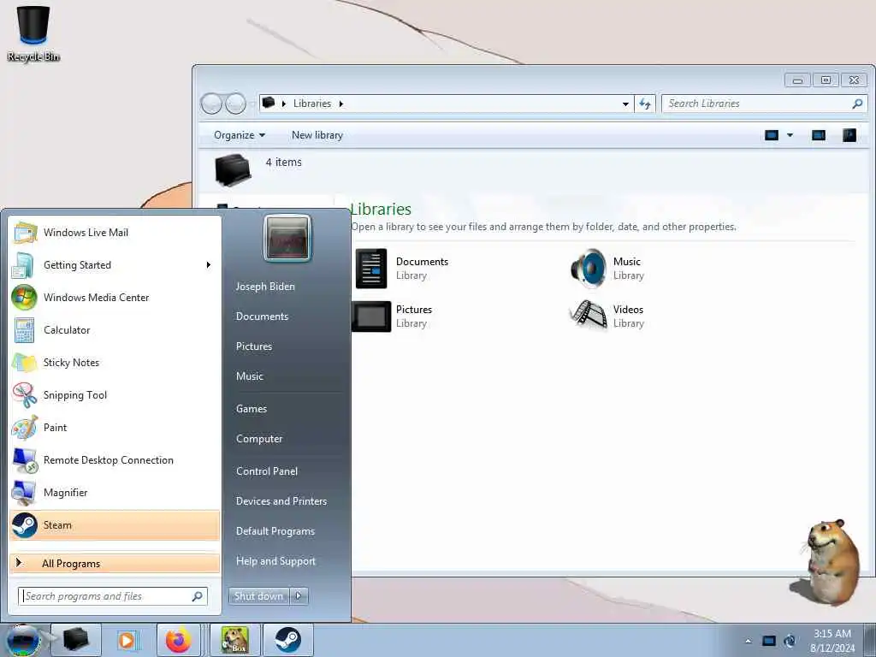Click the Shut down button
Screen dimensions: 876x657
tap(258, 596)
